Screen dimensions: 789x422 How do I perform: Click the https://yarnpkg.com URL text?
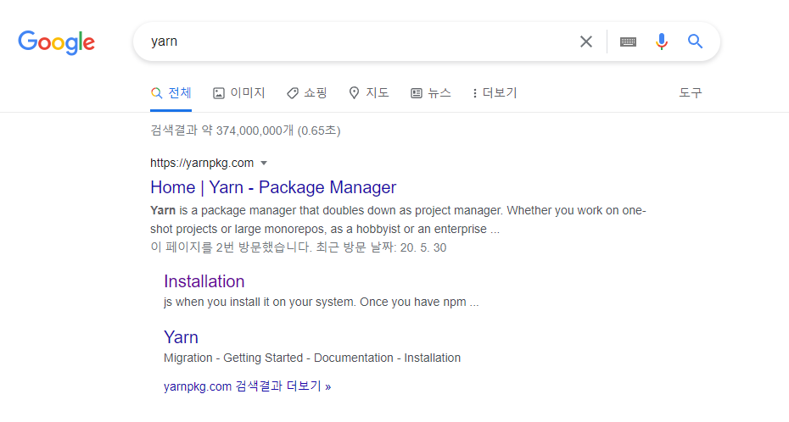click(x=202, y=163)
